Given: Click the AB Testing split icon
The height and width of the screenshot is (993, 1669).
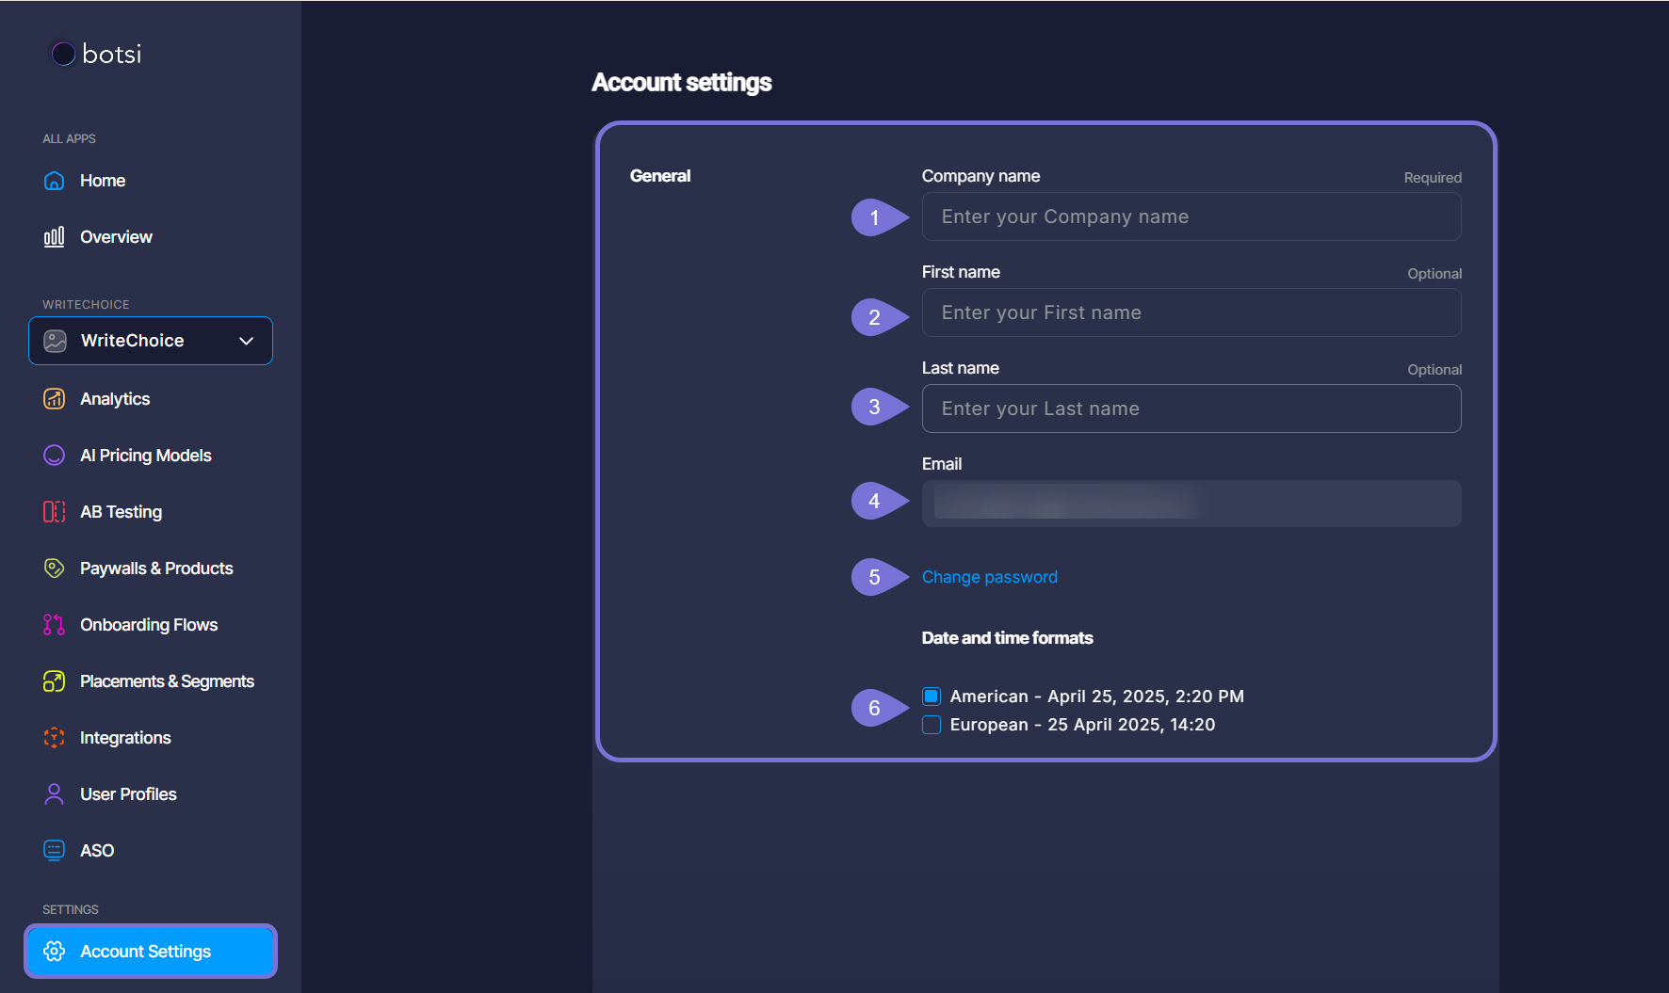Looking at the screenshot, I should coord(55,512).
